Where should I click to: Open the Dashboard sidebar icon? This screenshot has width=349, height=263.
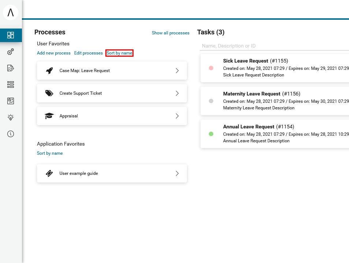11,35
